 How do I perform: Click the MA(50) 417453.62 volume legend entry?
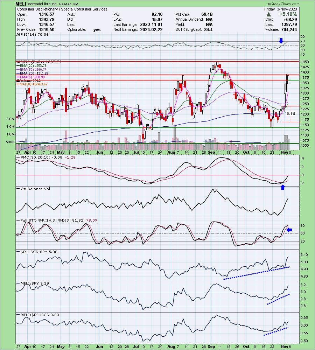click(32, 84)
